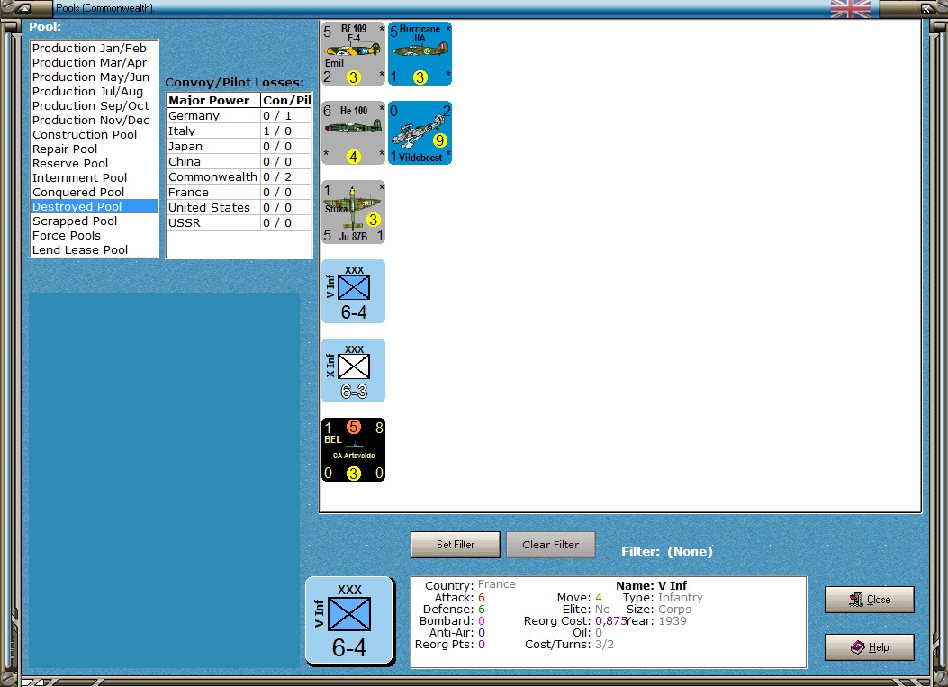948x687 pixels.
Task: Click the large V Inf unit preview
Action: pos(349,621)
